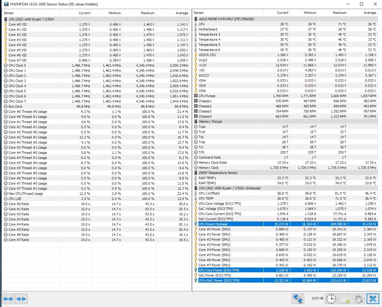Click the thermometer icon beside CPU (+Offset)
382x307 pixels.
(x=196, y=193)
